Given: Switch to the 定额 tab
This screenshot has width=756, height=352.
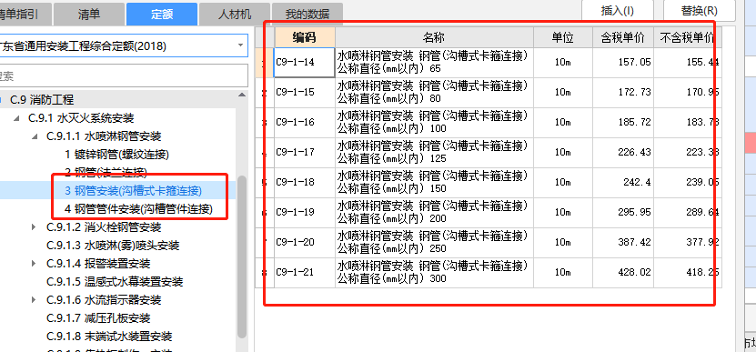Looking at the screenshot, I should (x=162, y=14).
